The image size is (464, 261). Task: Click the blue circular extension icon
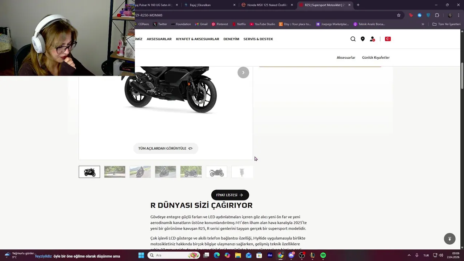[419, 15]
